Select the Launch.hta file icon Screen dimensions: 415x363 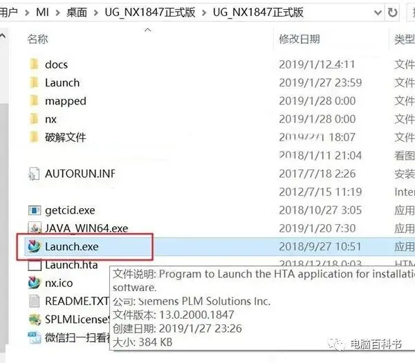[35, 265]
